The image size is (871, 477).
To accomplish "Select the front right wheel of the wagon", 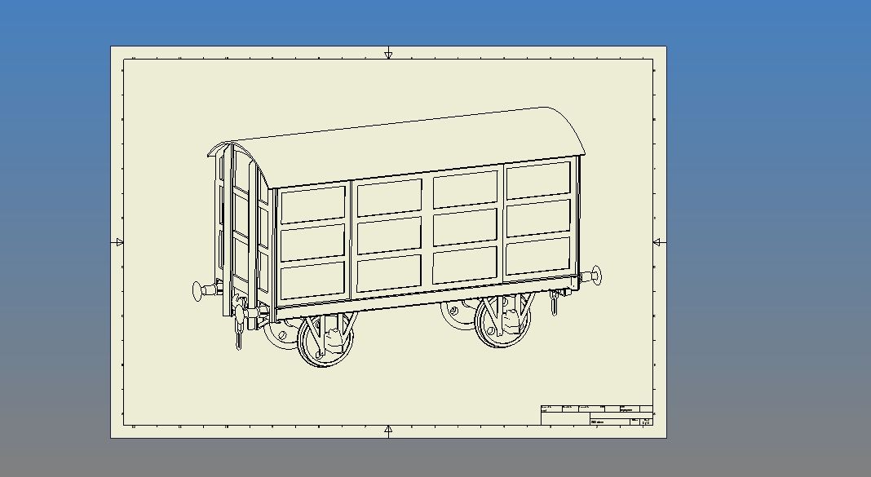I will pos(502,320).
